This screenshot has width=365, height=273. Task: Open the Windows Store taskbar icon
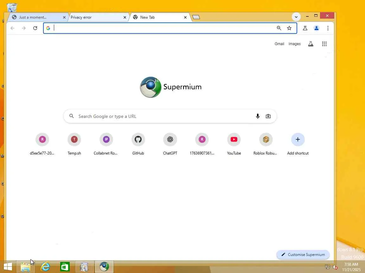(x=65, y=267)
